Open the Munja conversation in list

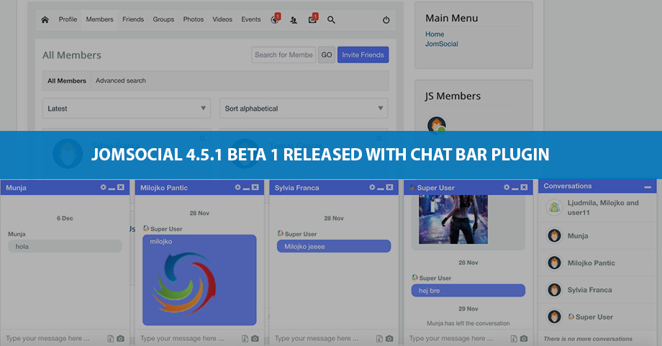[x=597, y=236]
